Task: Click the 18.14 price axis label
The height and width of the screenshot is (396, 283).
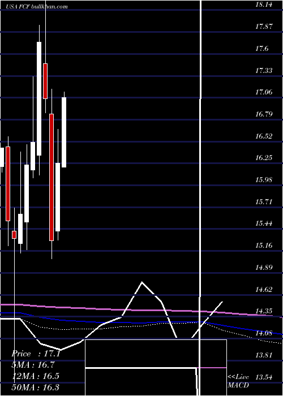Action: point(264,5)
